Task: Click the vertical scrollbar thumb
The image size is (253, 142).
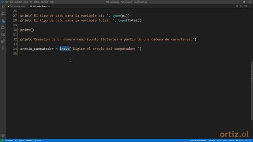Action: 252,91
